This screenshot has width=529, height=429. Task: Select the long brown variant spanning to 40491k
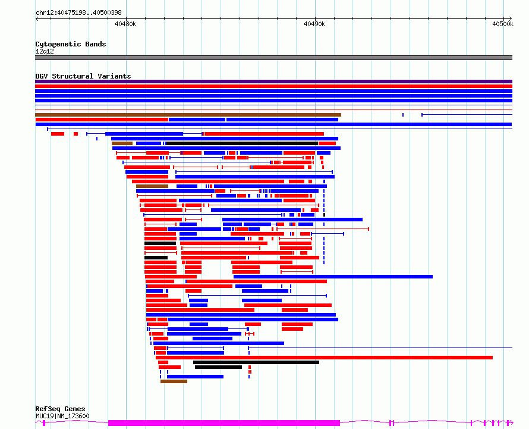188,115
